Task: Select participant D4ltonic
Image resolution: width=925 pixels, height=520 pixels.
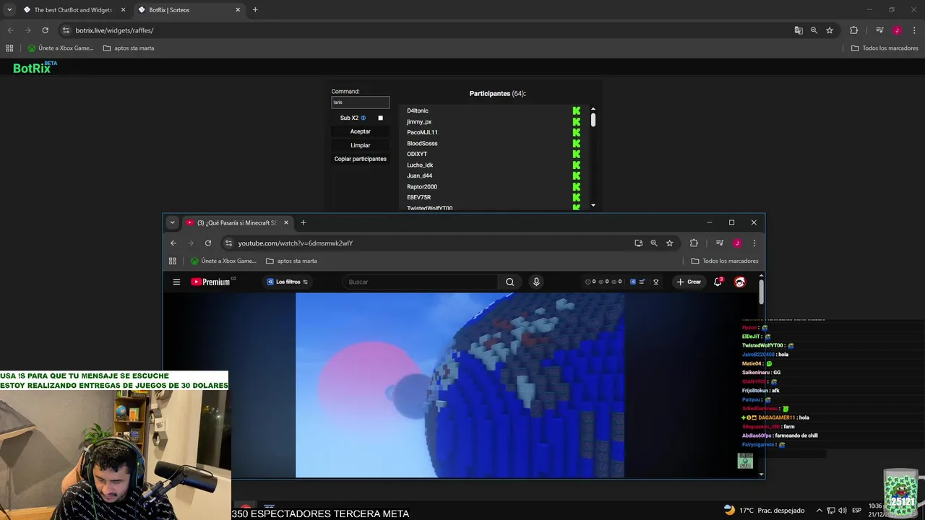Action: (x=418, y=110)
